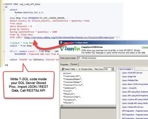Image resolution: width=148 pixels, height=119 pixels.
Task: Select example Query OData API Service
Action: click(133, 107)
